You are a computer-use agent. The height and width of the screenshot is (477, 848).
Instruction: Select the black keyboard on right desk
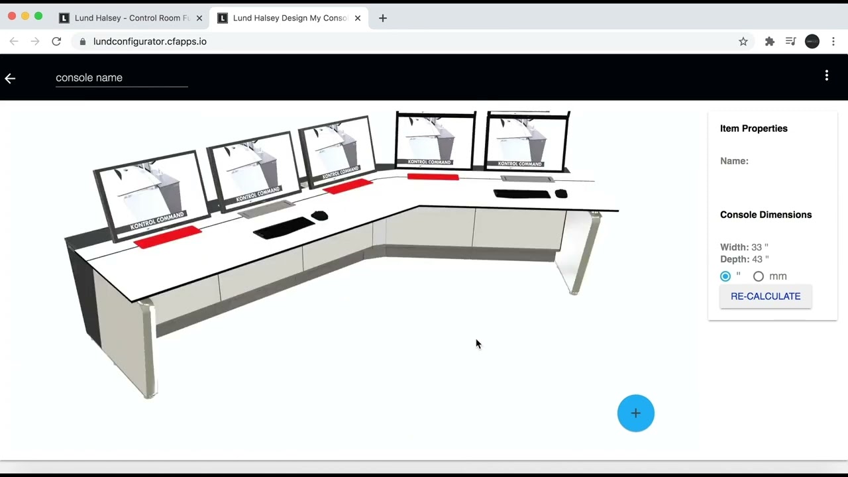click(x=521, y=193)
